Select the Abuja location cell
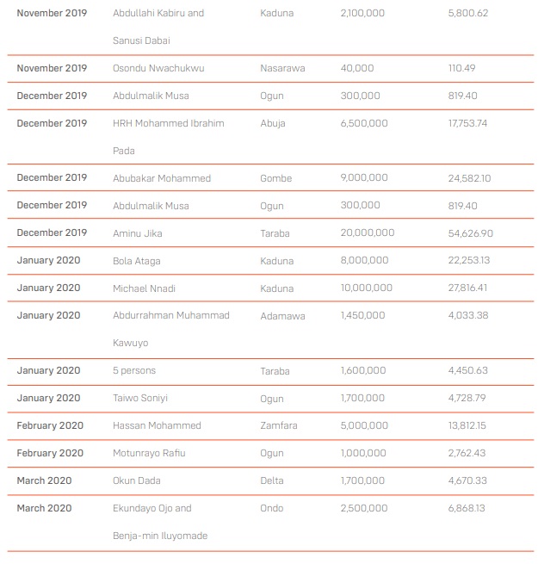The height and width of the screenshot is (564, 538). [x=273, y=123]
